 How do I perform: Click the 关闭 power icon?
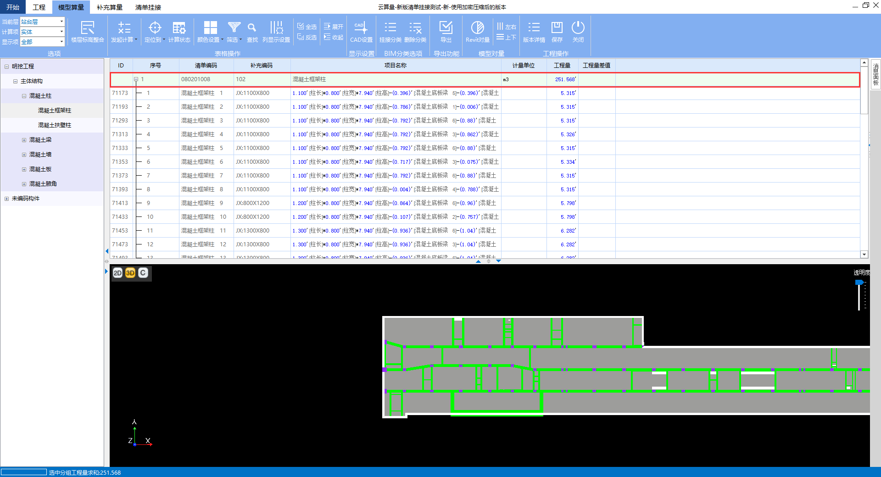[578, 31]
